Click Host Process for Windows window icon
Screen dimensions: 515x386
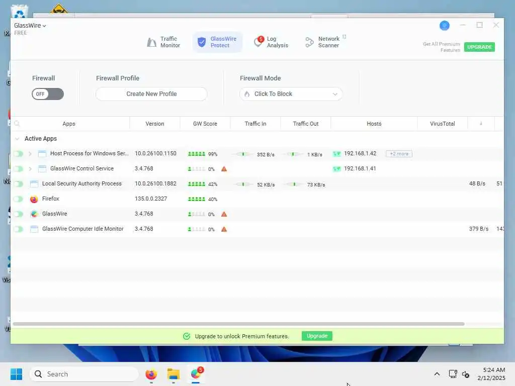point(42,154)
